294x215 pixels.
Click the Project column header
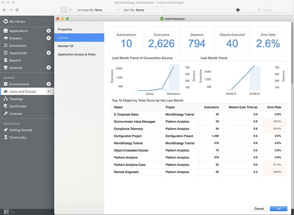[180, 107]
